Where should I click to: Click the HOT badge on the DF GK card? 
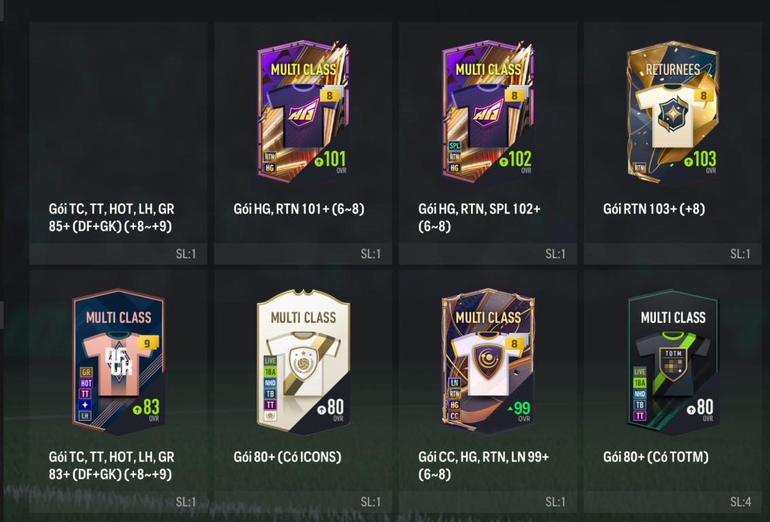(86, 383)
